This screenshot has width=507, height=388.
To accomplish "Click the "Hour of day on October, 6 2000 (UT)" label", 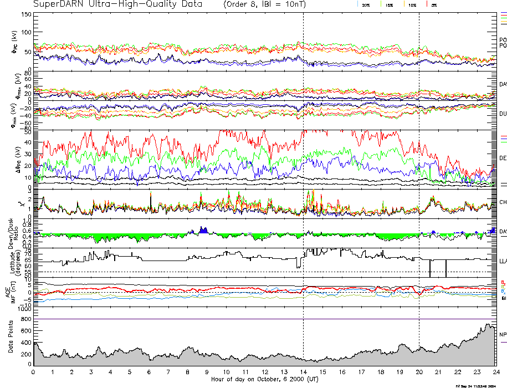I will pos(265,380).
